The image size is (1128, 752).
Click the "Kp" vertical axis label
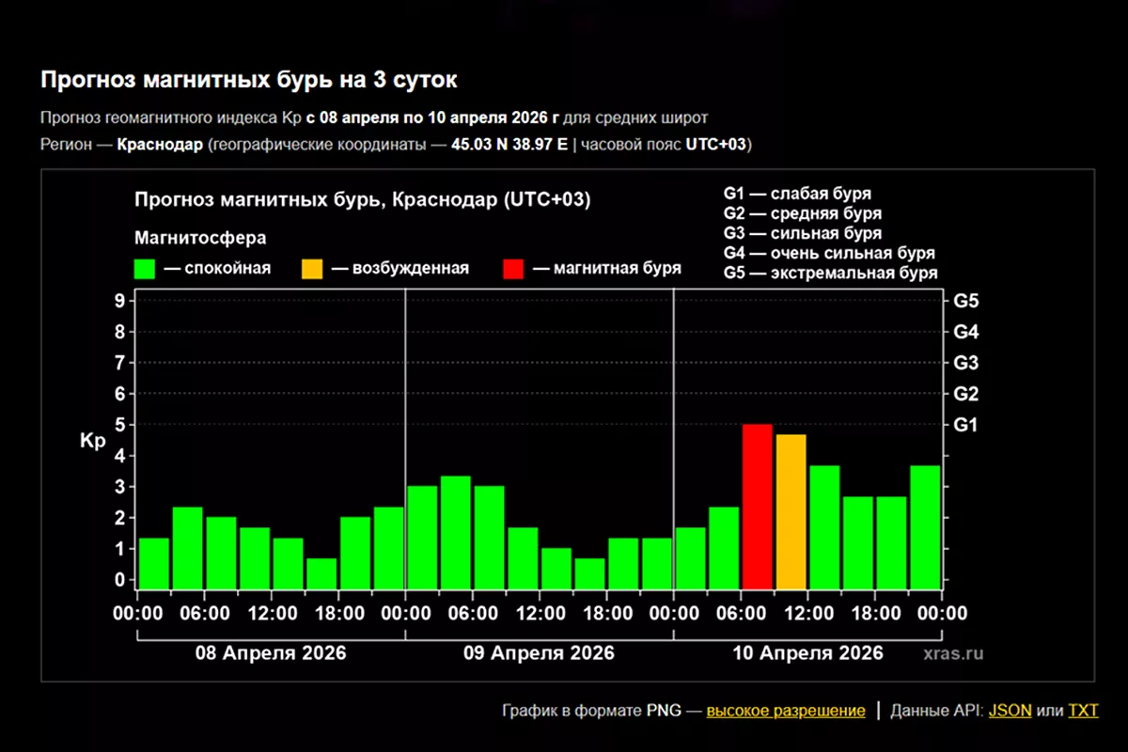(93, 440)
